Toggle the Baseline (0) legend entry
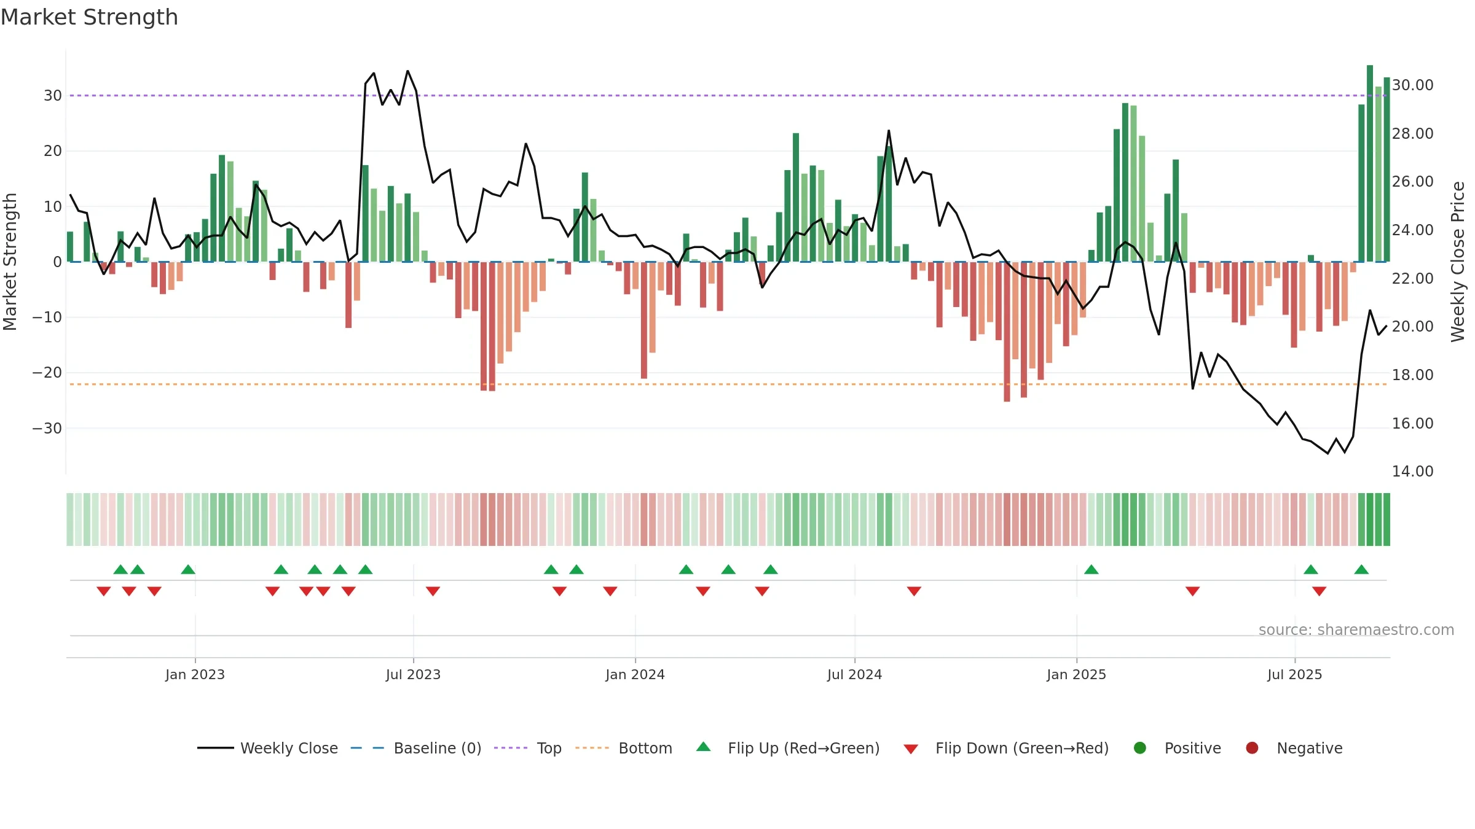The image size is (1475, 829). (x=416, y=748)
